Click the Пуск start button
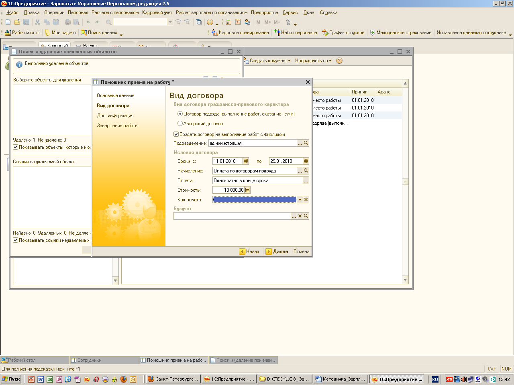The image size is (514, 385). pos(11,379)
